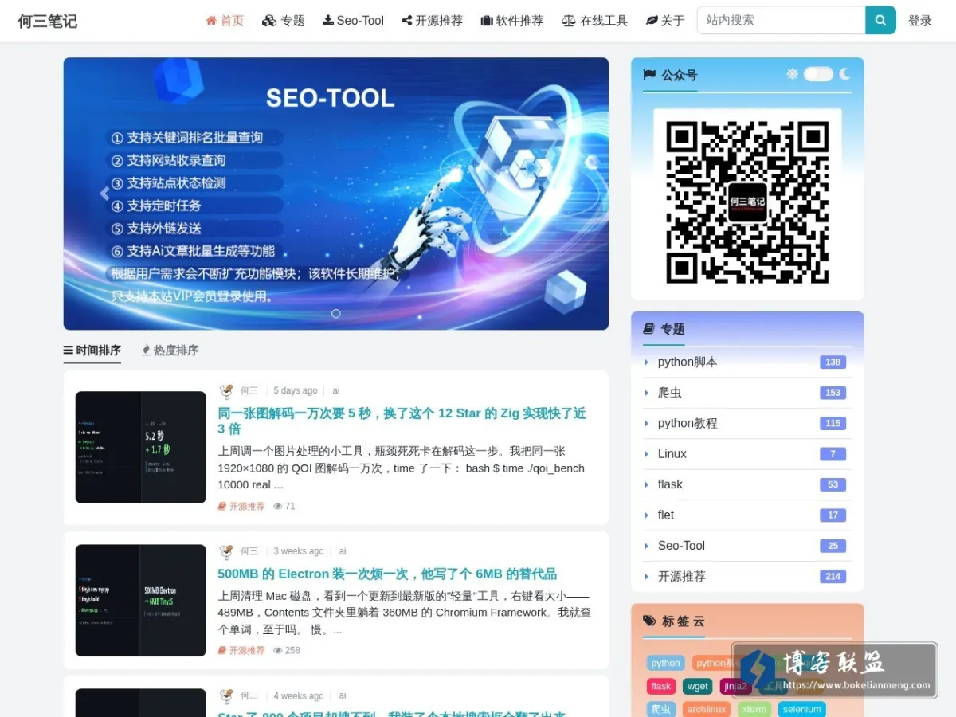Select the wget tag
This screenshot has height=717, width=956.
[698, 686]
